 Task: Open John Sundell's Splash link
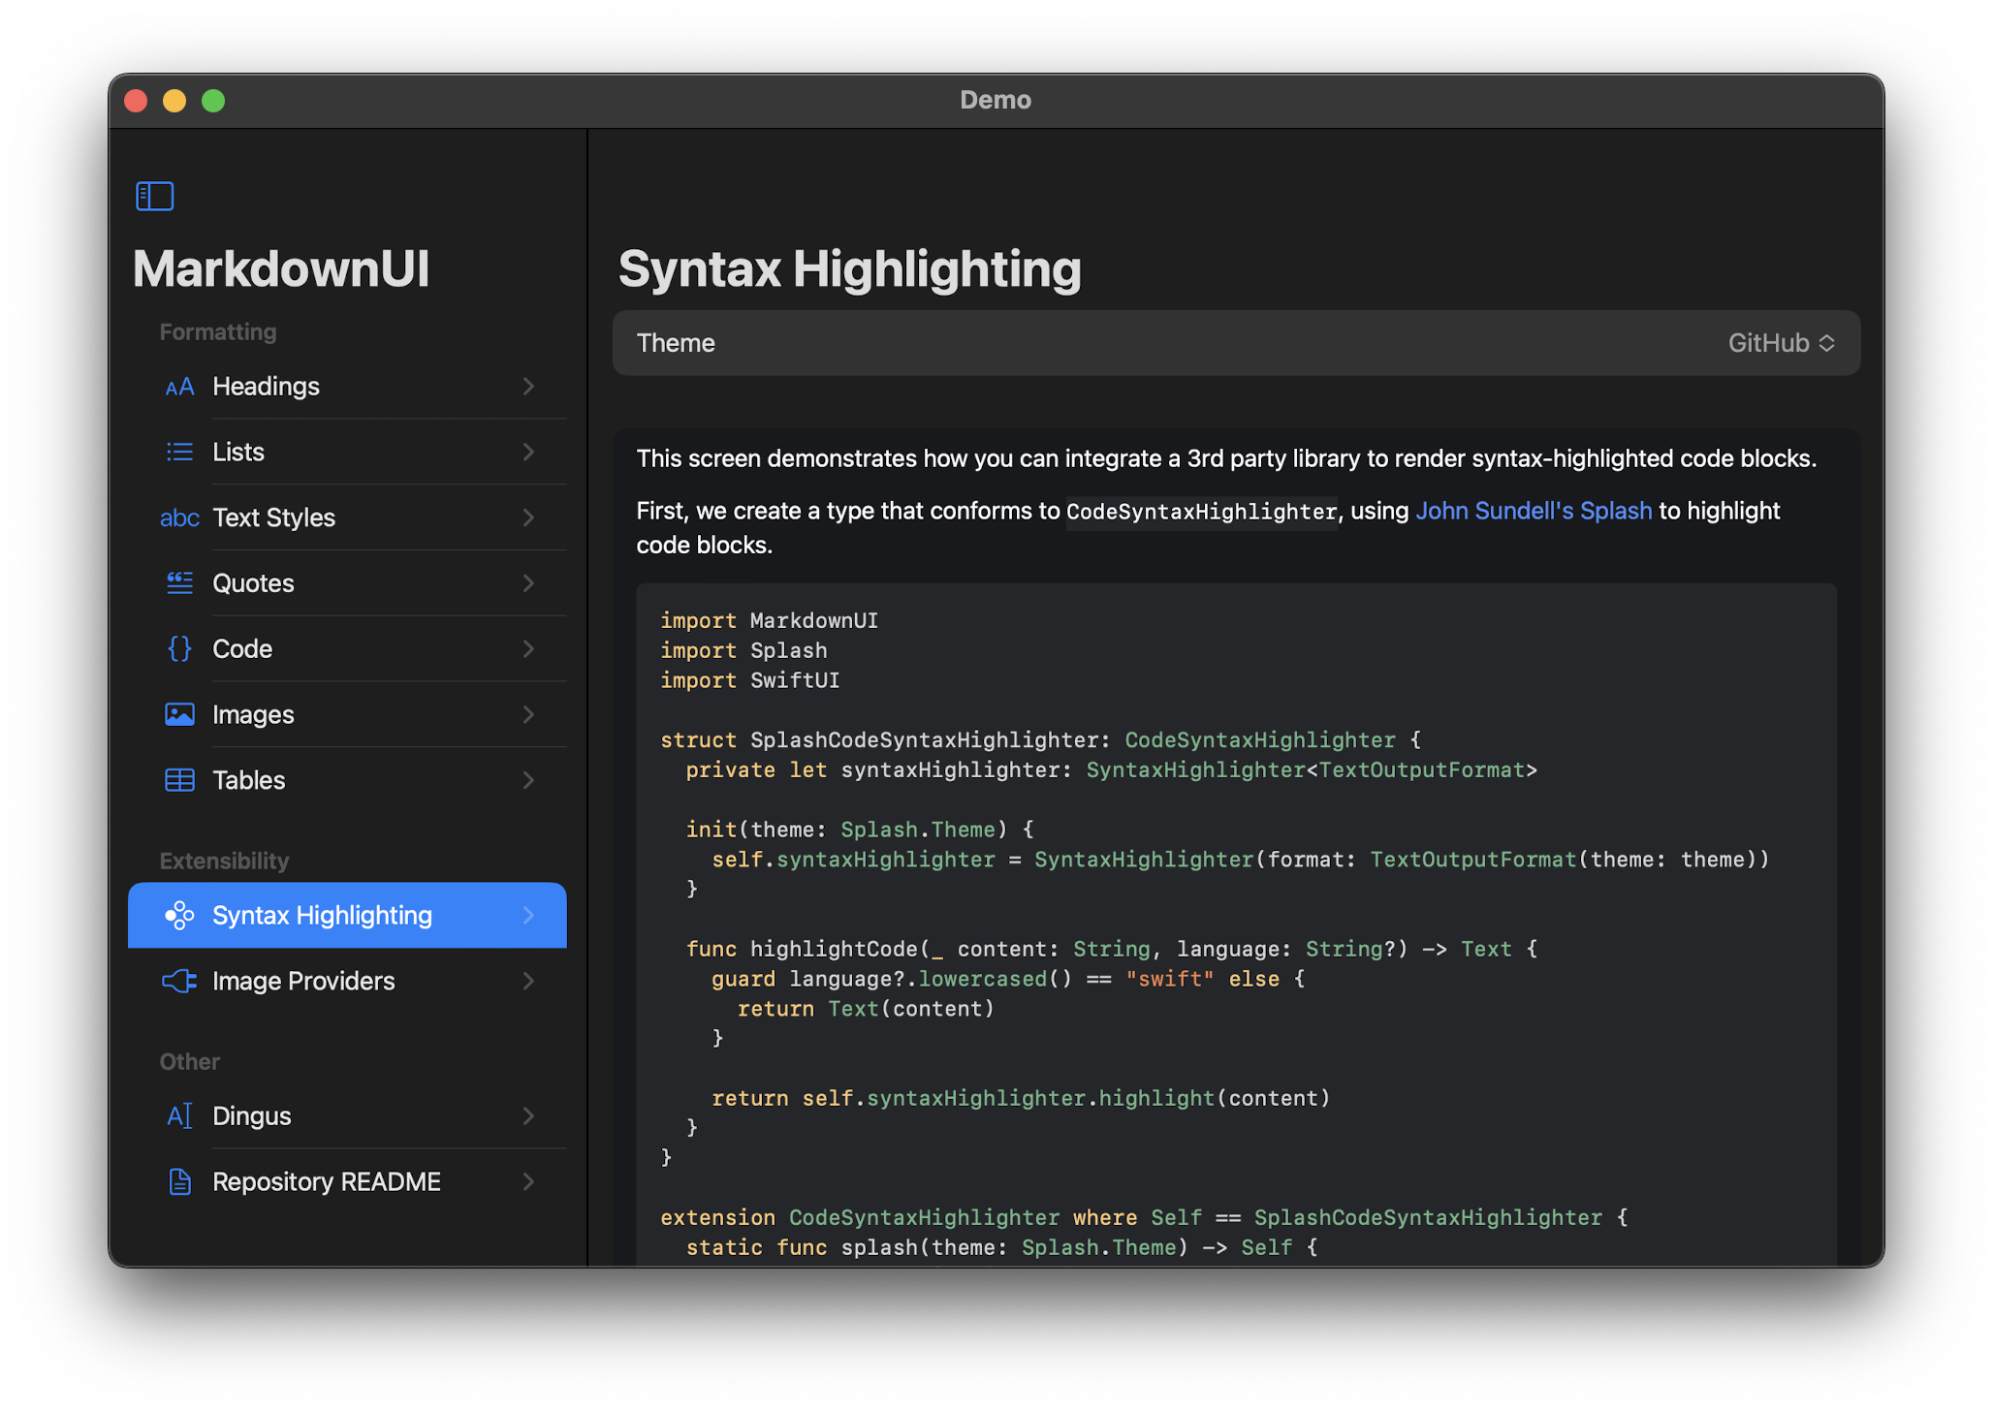coord(1533,510)
